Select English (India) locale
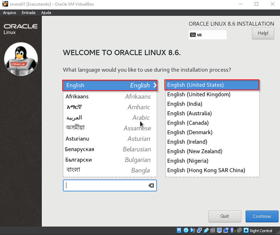This screenshot has width=280, height=235. [212, 104]
